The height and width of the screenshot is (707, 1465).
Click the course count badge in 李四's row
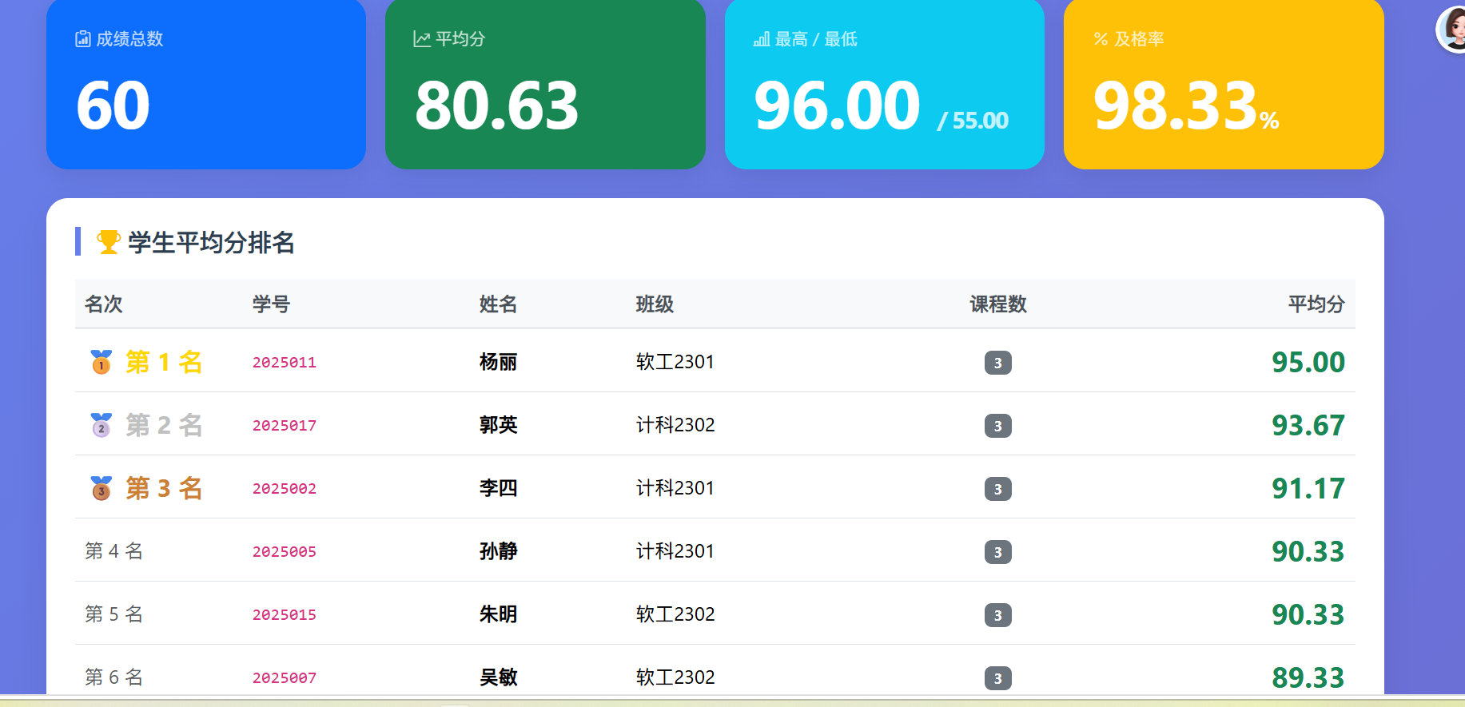998,489
